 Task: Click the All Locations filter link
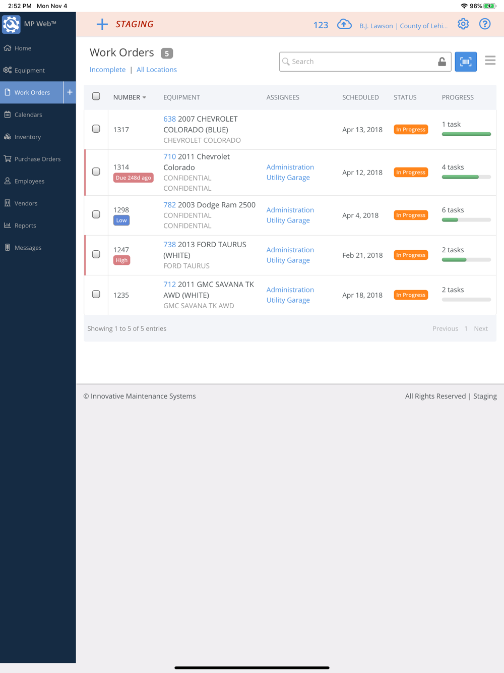pos(157,70)
